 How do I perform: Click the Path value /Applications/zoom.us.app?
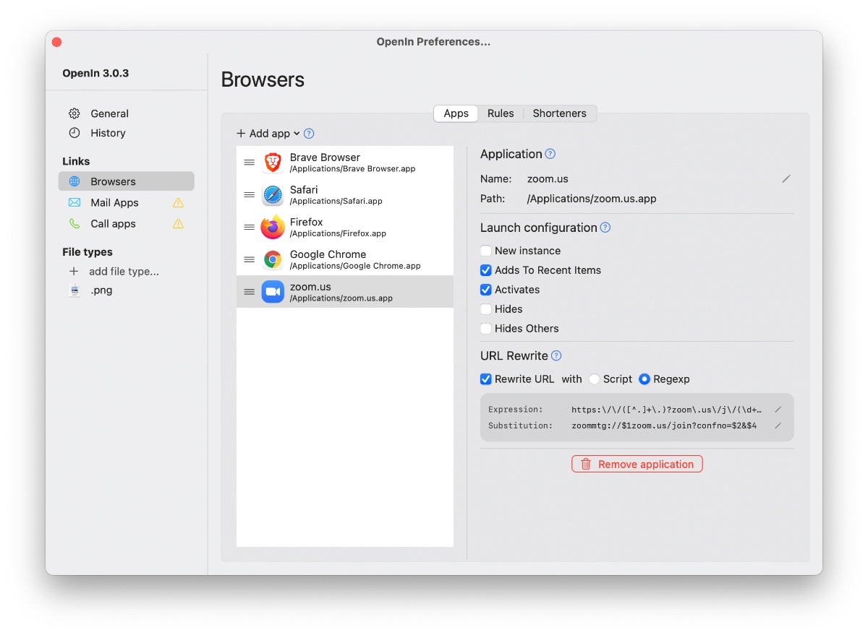pyautogui.click(x=592, y=199)
